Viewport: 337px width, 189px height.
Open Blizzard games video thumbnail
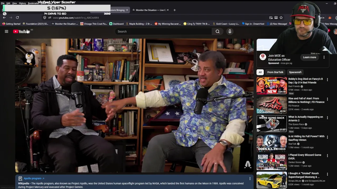pyautogui.click(x=272, y=162)
